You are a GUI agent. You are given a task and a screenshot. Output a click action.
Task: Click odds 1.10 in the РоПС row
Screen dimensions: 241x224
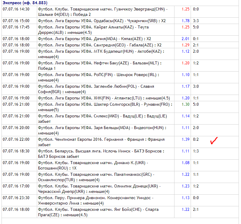pyautogui.click(x=186, y=75)
